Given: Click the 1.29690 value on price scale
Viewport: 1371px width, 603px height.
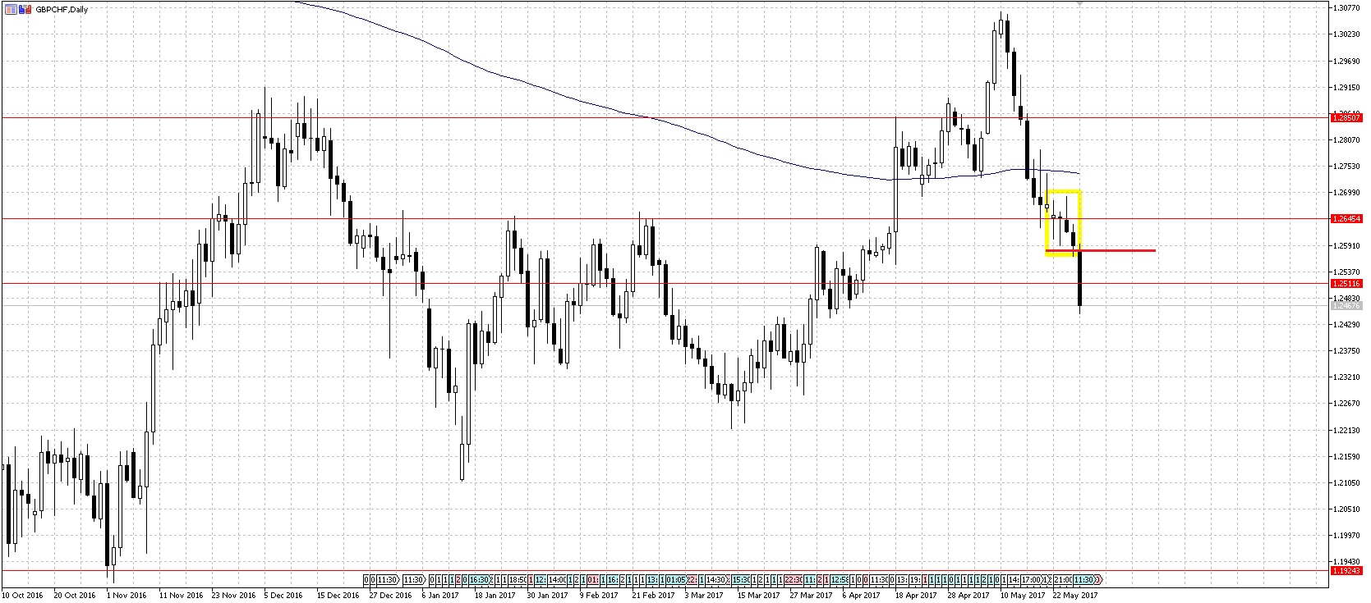Looking at the screenshot, I should (x=1347, y=60).
